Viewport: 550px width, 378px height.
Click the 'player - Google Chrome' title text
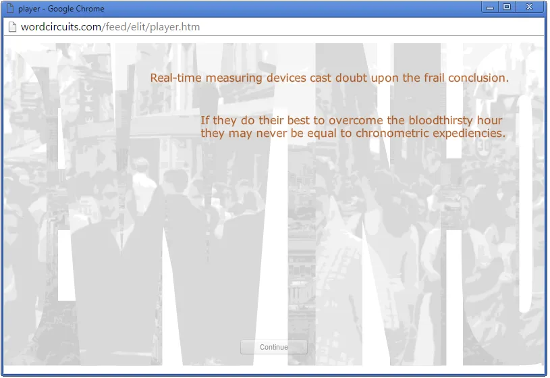click(61, 9)
